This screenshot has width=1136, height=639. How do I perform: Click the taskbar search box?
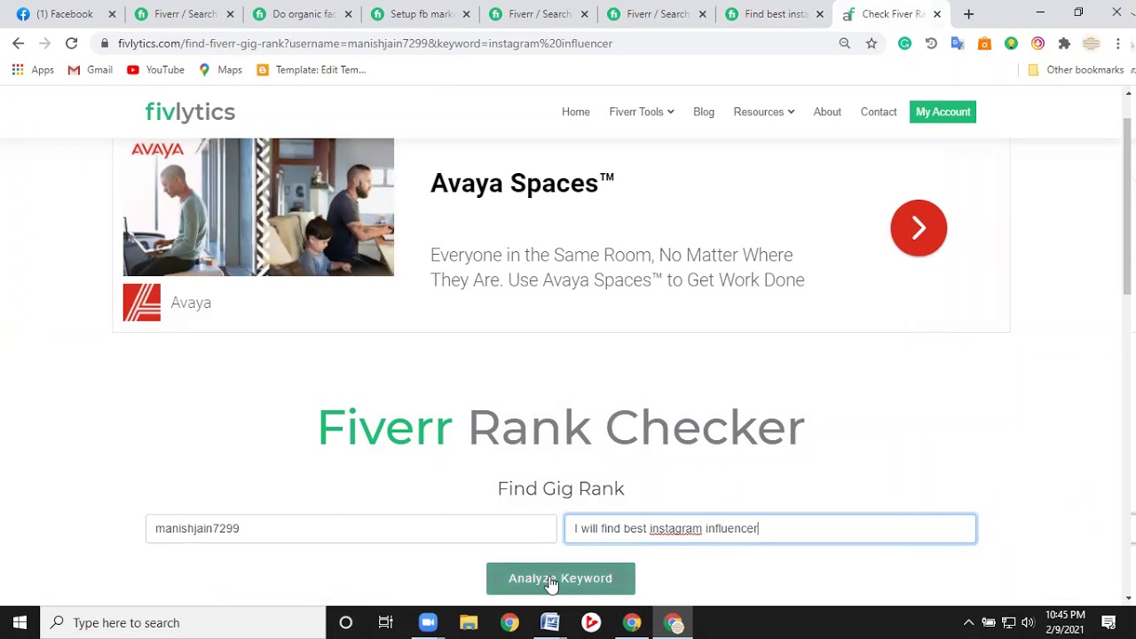[184, 623]
